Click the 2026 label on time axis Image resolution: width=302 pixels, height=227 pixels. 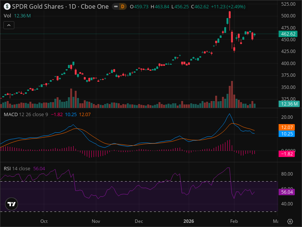pyautogui.click(x=189, y=221)
